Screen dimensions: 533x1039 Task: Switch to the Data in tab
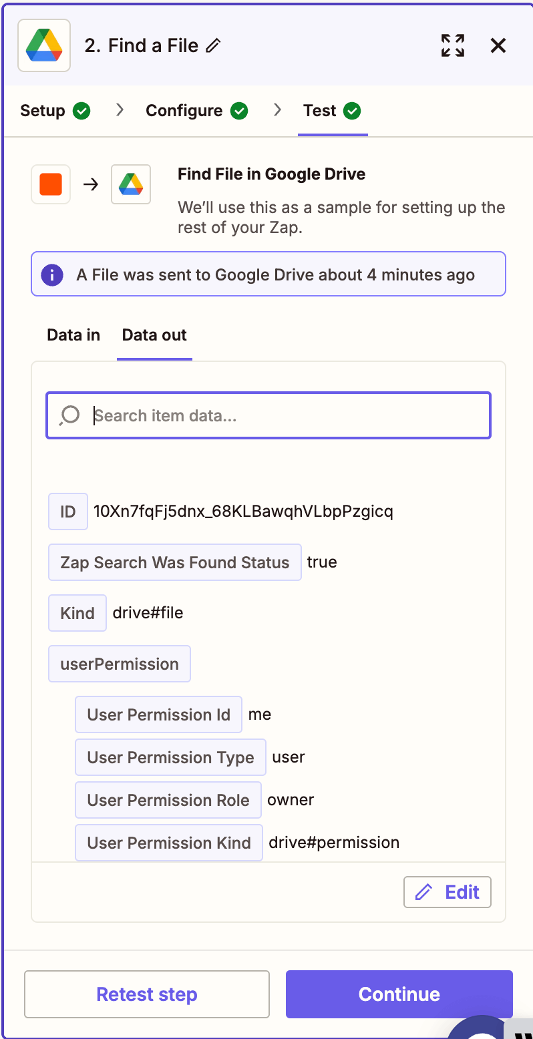73,335
